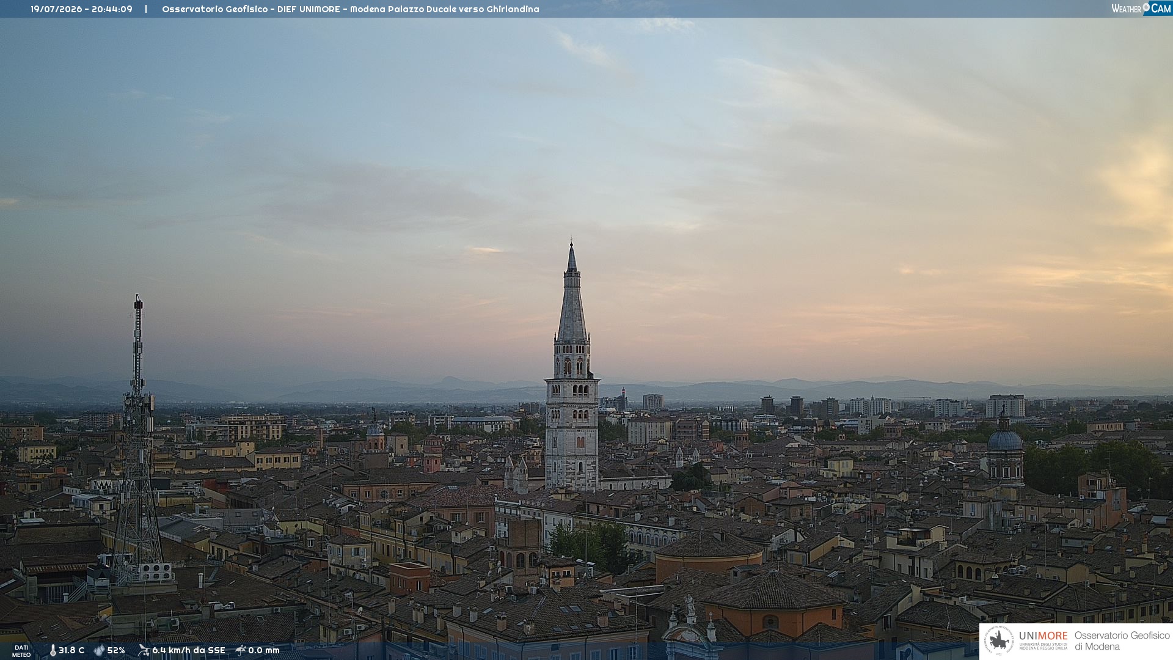The image size is (1173, 660).
Task: Click the WeatherCam logo
Action: (x=1141, y=9)
